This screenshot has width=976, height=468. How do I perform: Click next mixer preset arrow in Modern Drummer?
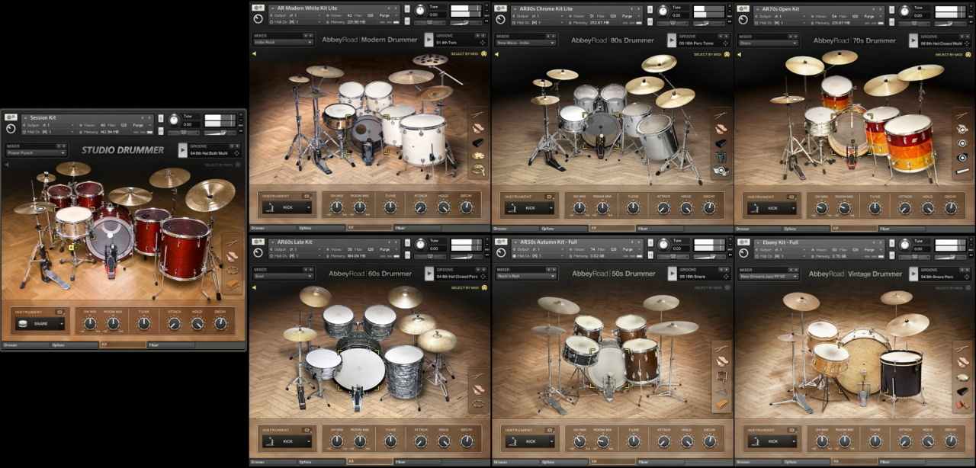click(x=311, y=35)
